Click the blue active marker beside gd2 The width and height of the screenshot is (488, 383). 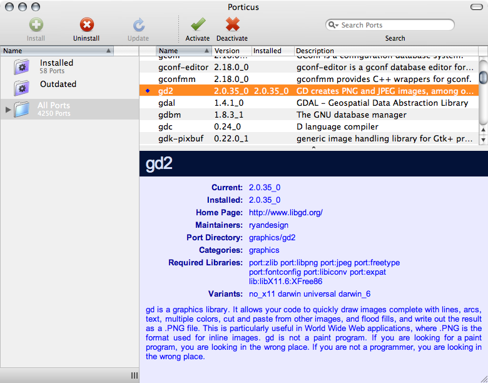coord(148,91)
